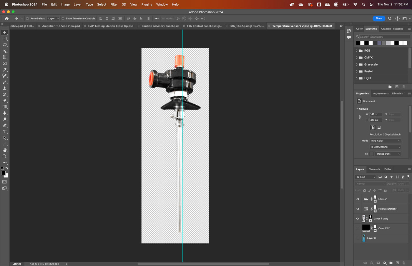Screen dimensions: 412x266
Task: Switch to the Paths tab
Action: coord(388,169)
